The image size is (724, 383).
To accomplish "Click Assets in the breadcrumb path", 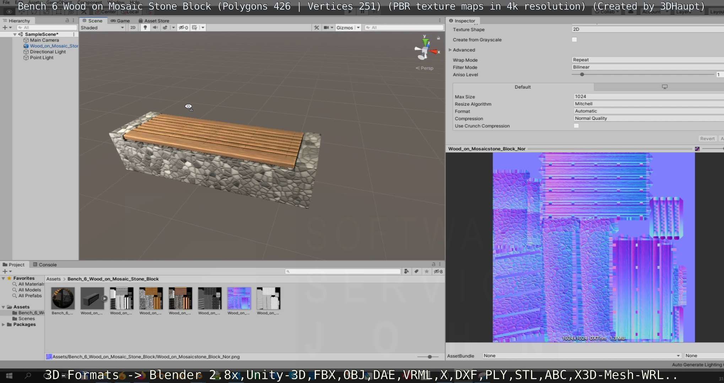I will (53, 279).
